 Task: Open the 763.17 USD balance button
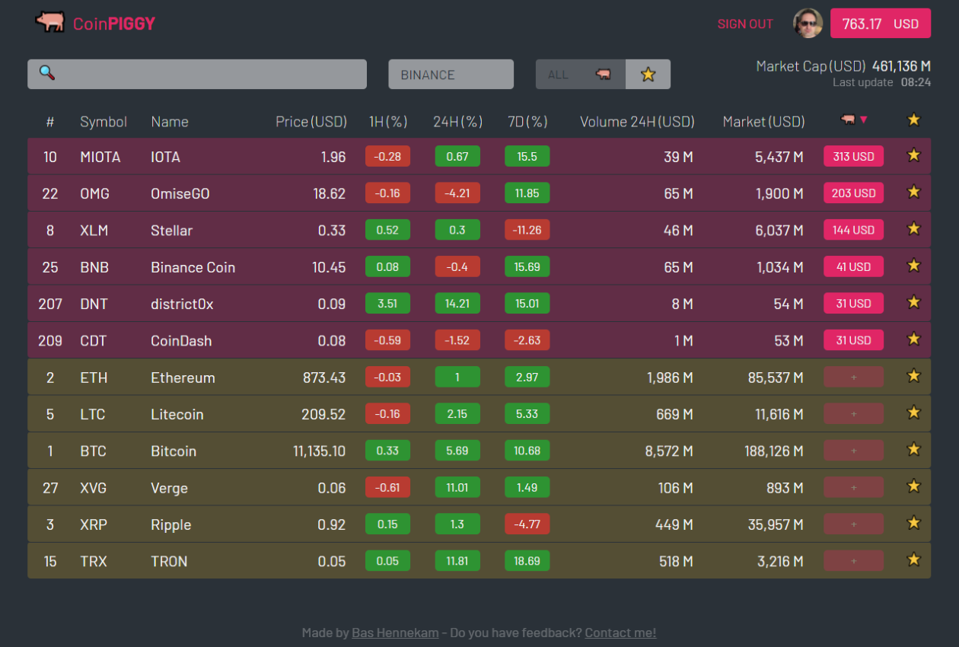pos(881,24)
